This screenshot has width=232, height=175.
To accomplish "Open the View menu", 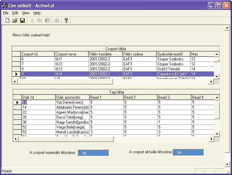I will 26,13.
